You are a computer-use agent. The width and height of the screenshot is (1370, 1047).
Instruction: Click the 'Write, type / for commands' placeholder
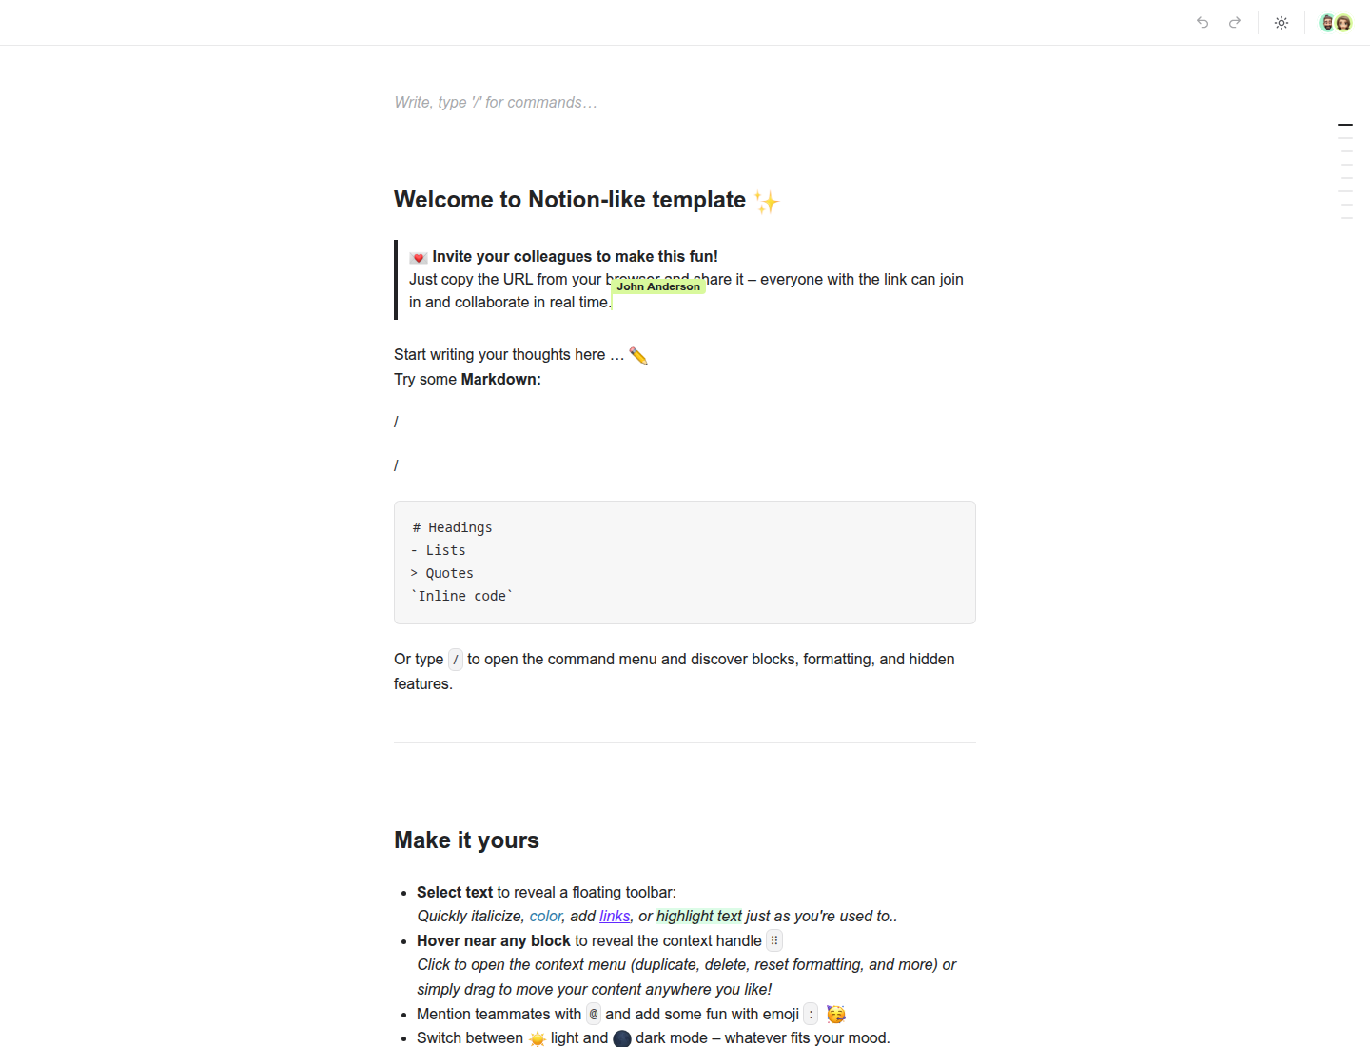click(x=496, y=102)
